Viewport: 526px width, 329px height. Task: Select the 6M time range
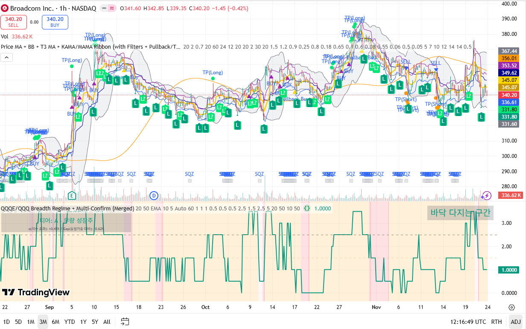(x=56, y=322)
